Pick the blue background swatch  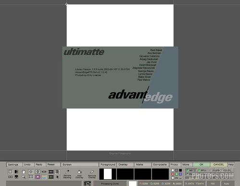(180, 174)
